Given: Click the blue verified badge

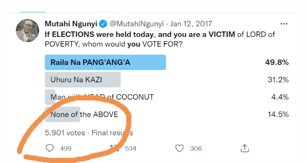Looking at the screenshot, I should click(x=103, y=24).
